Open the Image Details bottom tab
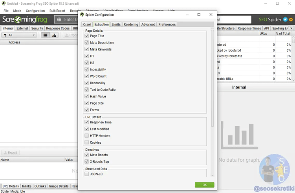Viewport: 295px width, 193px height. point(59,186)
